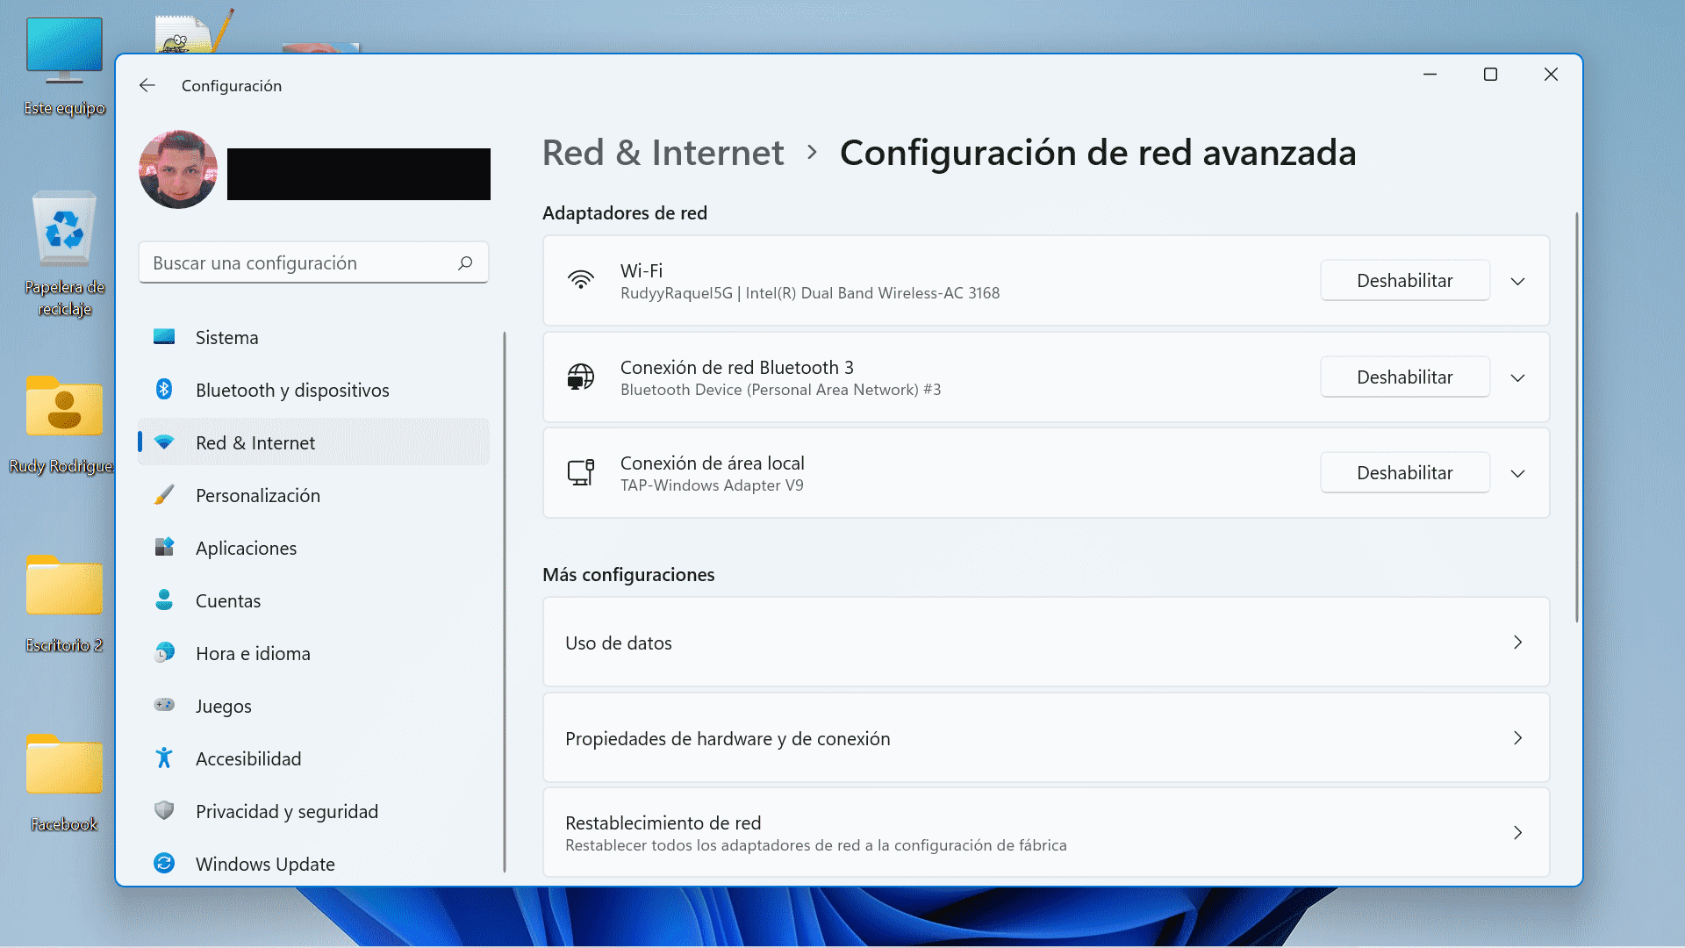
Task: Expand Conexión de área local chevron
Action: click(x=1517, y=473)
